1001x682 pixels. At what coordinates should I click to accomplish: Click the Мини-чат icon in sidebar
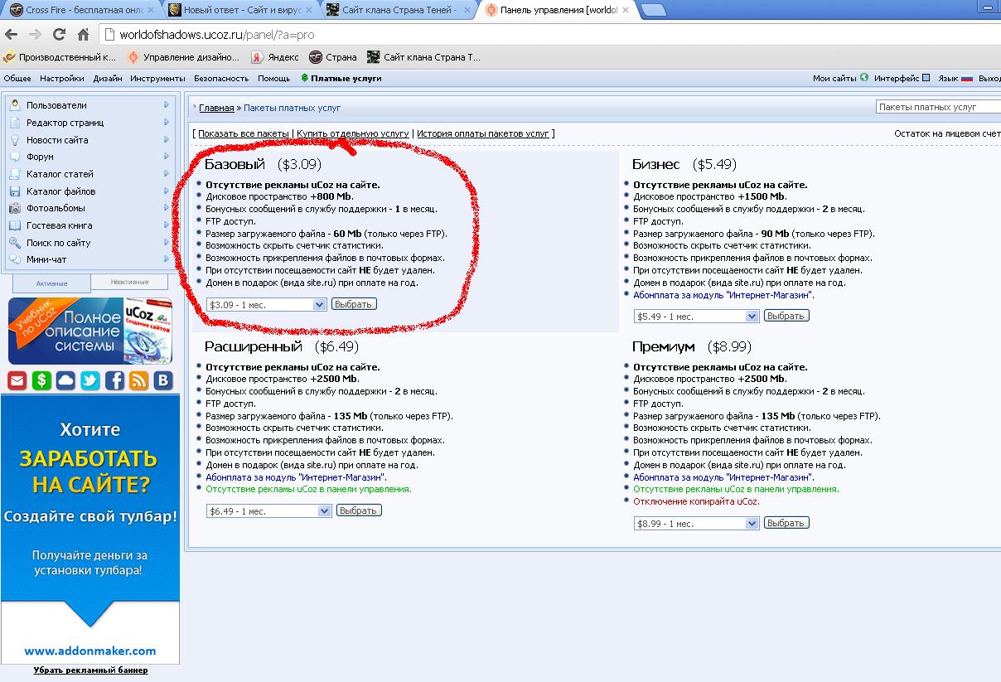coord(15,259)
